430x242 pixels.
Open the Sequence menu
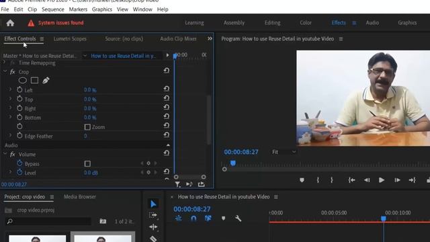pyautogui.click(x=53, y=9)
